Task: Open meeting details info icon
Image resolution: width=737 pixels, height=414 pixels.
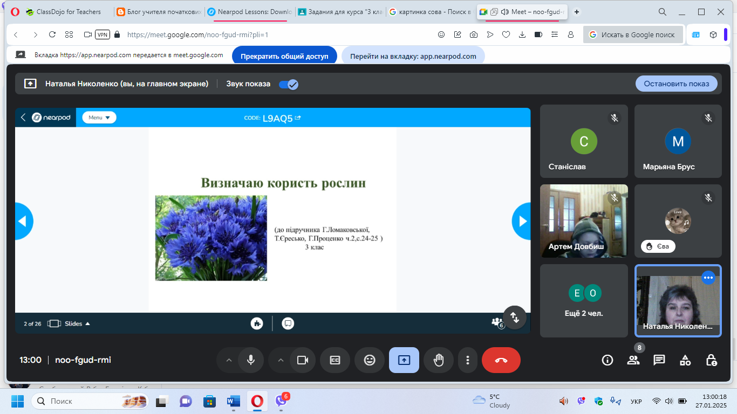Action: [608, 360]
